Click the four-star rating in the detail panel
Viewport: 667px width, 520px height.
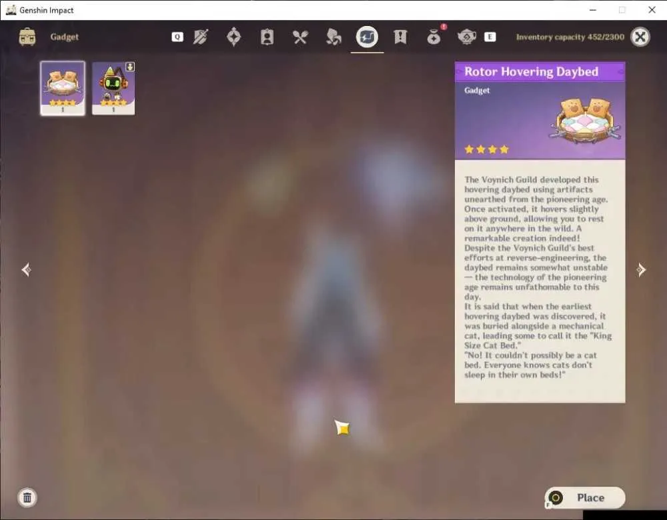pyautogui.click(x=487, y=149)
